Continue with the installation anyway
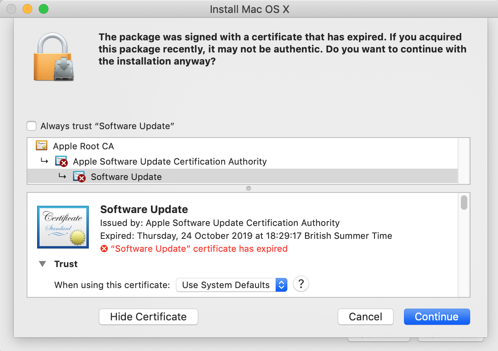This screenshot has width=498, height=351. pyautogui.click(x=437, y=317)
